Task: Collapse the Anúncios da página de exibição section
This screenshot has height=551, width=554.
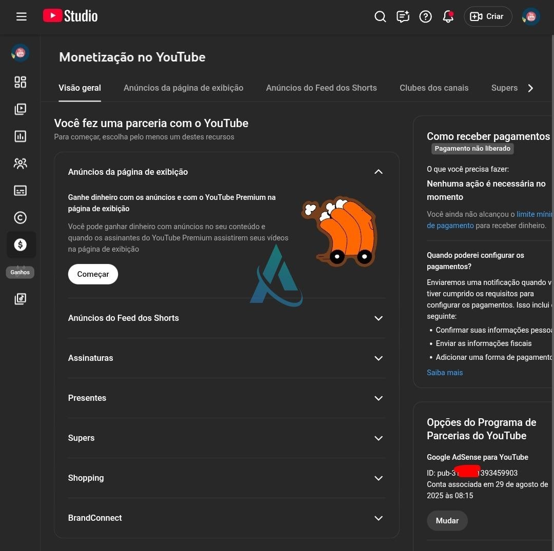Action: pyautogui.click(x=379, y=172)
